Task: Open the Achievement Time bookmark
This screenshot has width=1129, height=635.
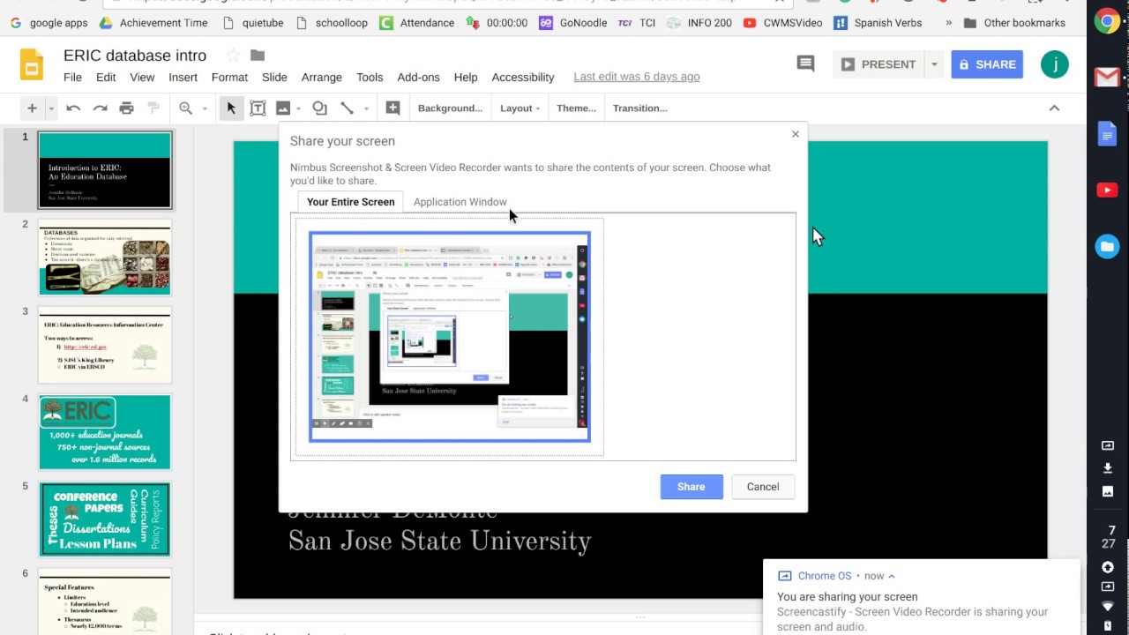Action: click(x=153, y=23)
